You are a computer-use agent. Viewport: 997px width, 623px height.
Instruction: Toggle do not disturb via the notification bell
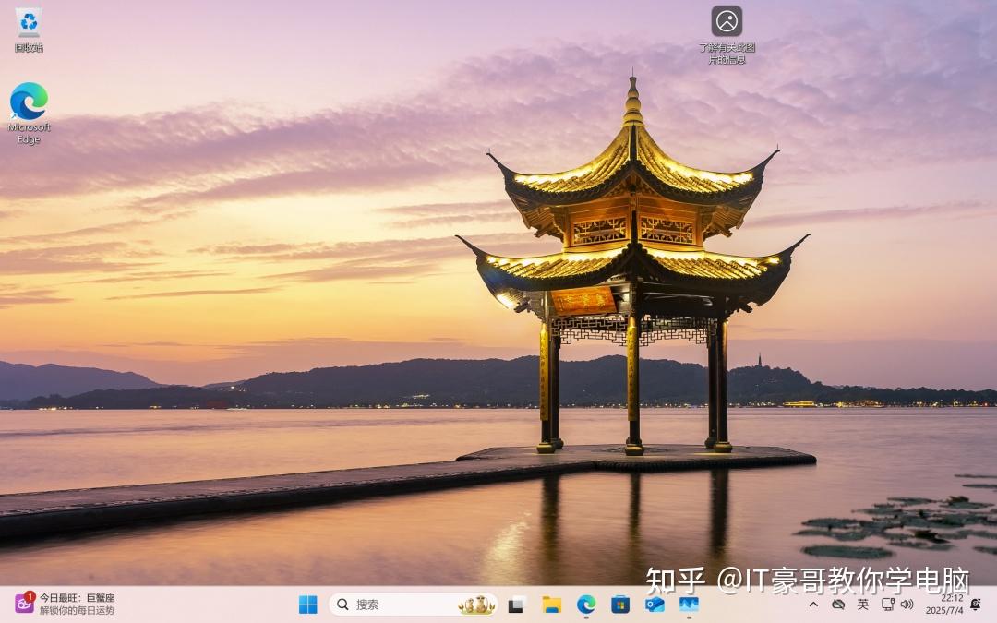(974, 606)
